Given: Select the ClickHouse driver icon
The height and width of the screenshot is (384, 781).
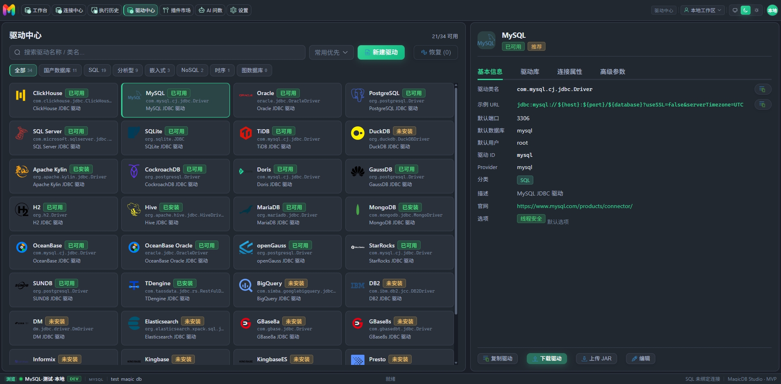Looking at the screenshot, I should tap(21, 95).
